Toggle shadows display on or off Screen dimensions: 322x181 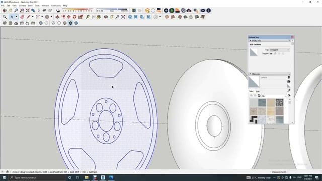[58, 10]
